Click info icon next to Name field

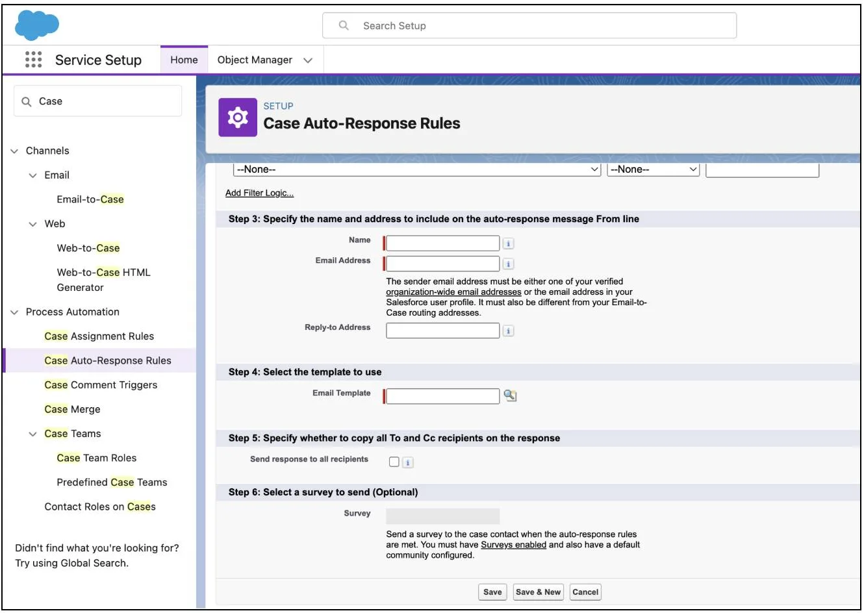(509, 244)
